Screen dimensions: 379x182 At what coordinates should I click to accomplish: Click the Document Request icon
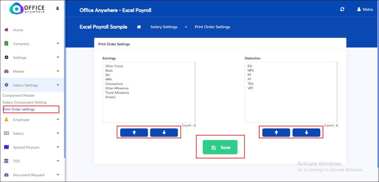click(x=6, y=175)
